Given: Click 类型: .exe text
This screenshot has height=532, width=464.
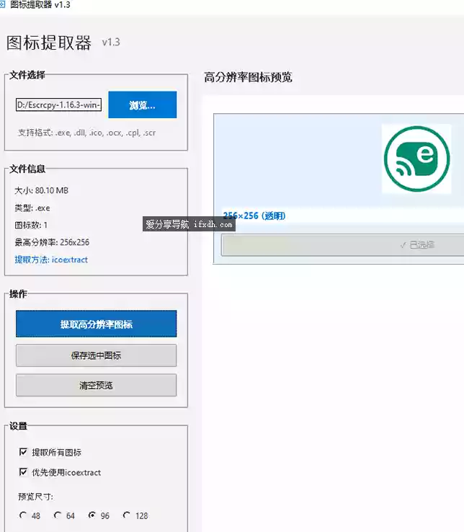Looking at the screenshot, I should coord(32,208).
